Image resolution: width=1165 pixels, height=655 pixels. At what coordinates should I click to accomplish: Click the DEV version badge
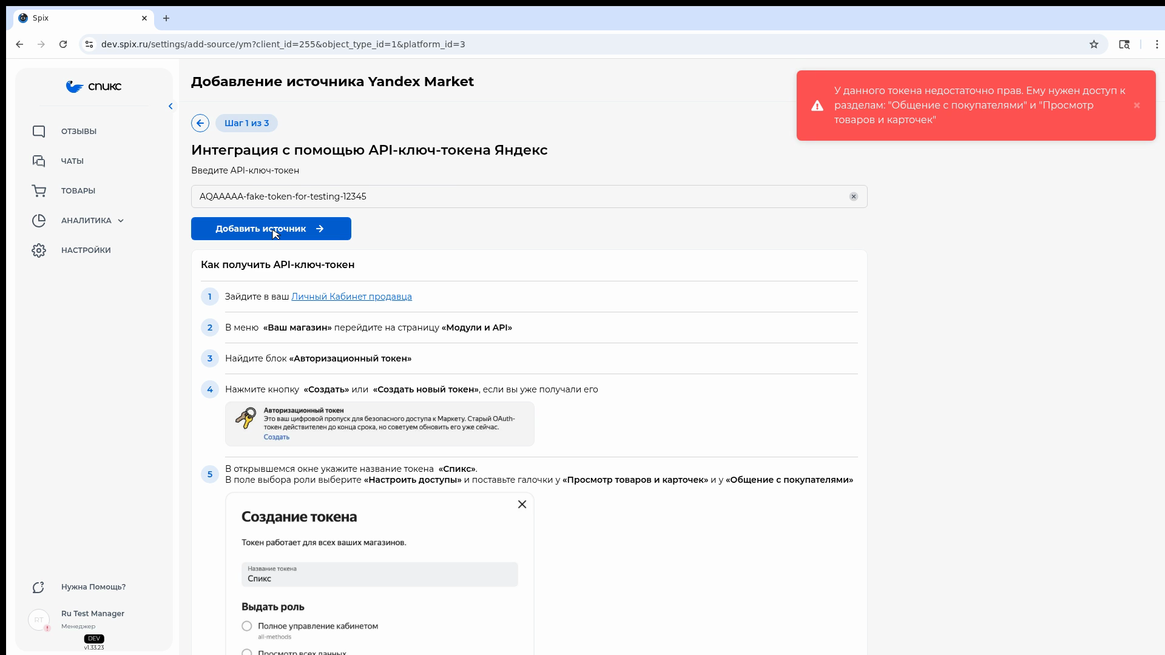[x=94, y=639]
